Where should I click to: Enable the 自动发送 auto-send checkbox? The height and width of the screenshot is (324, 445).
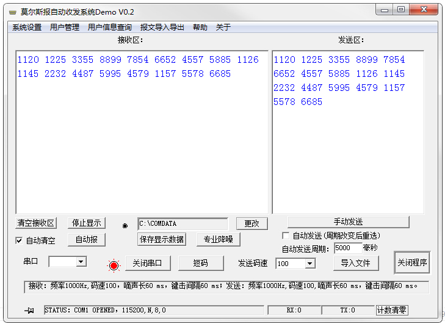coord(286,236)
